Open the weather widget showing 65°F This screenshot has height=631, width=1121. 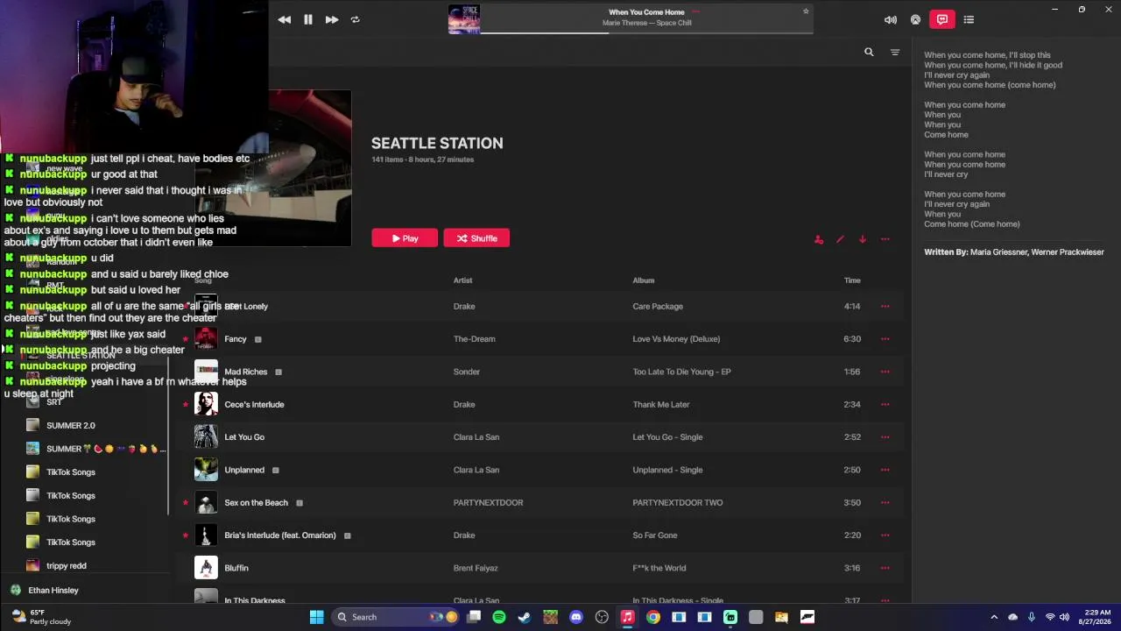[41, 617]
